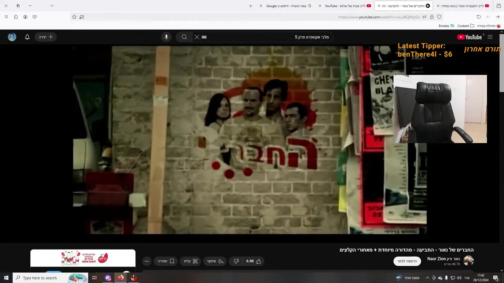This screenshot has width=504, height=283.
Task: Open a new browser tab
Action: tap(250, 6)
